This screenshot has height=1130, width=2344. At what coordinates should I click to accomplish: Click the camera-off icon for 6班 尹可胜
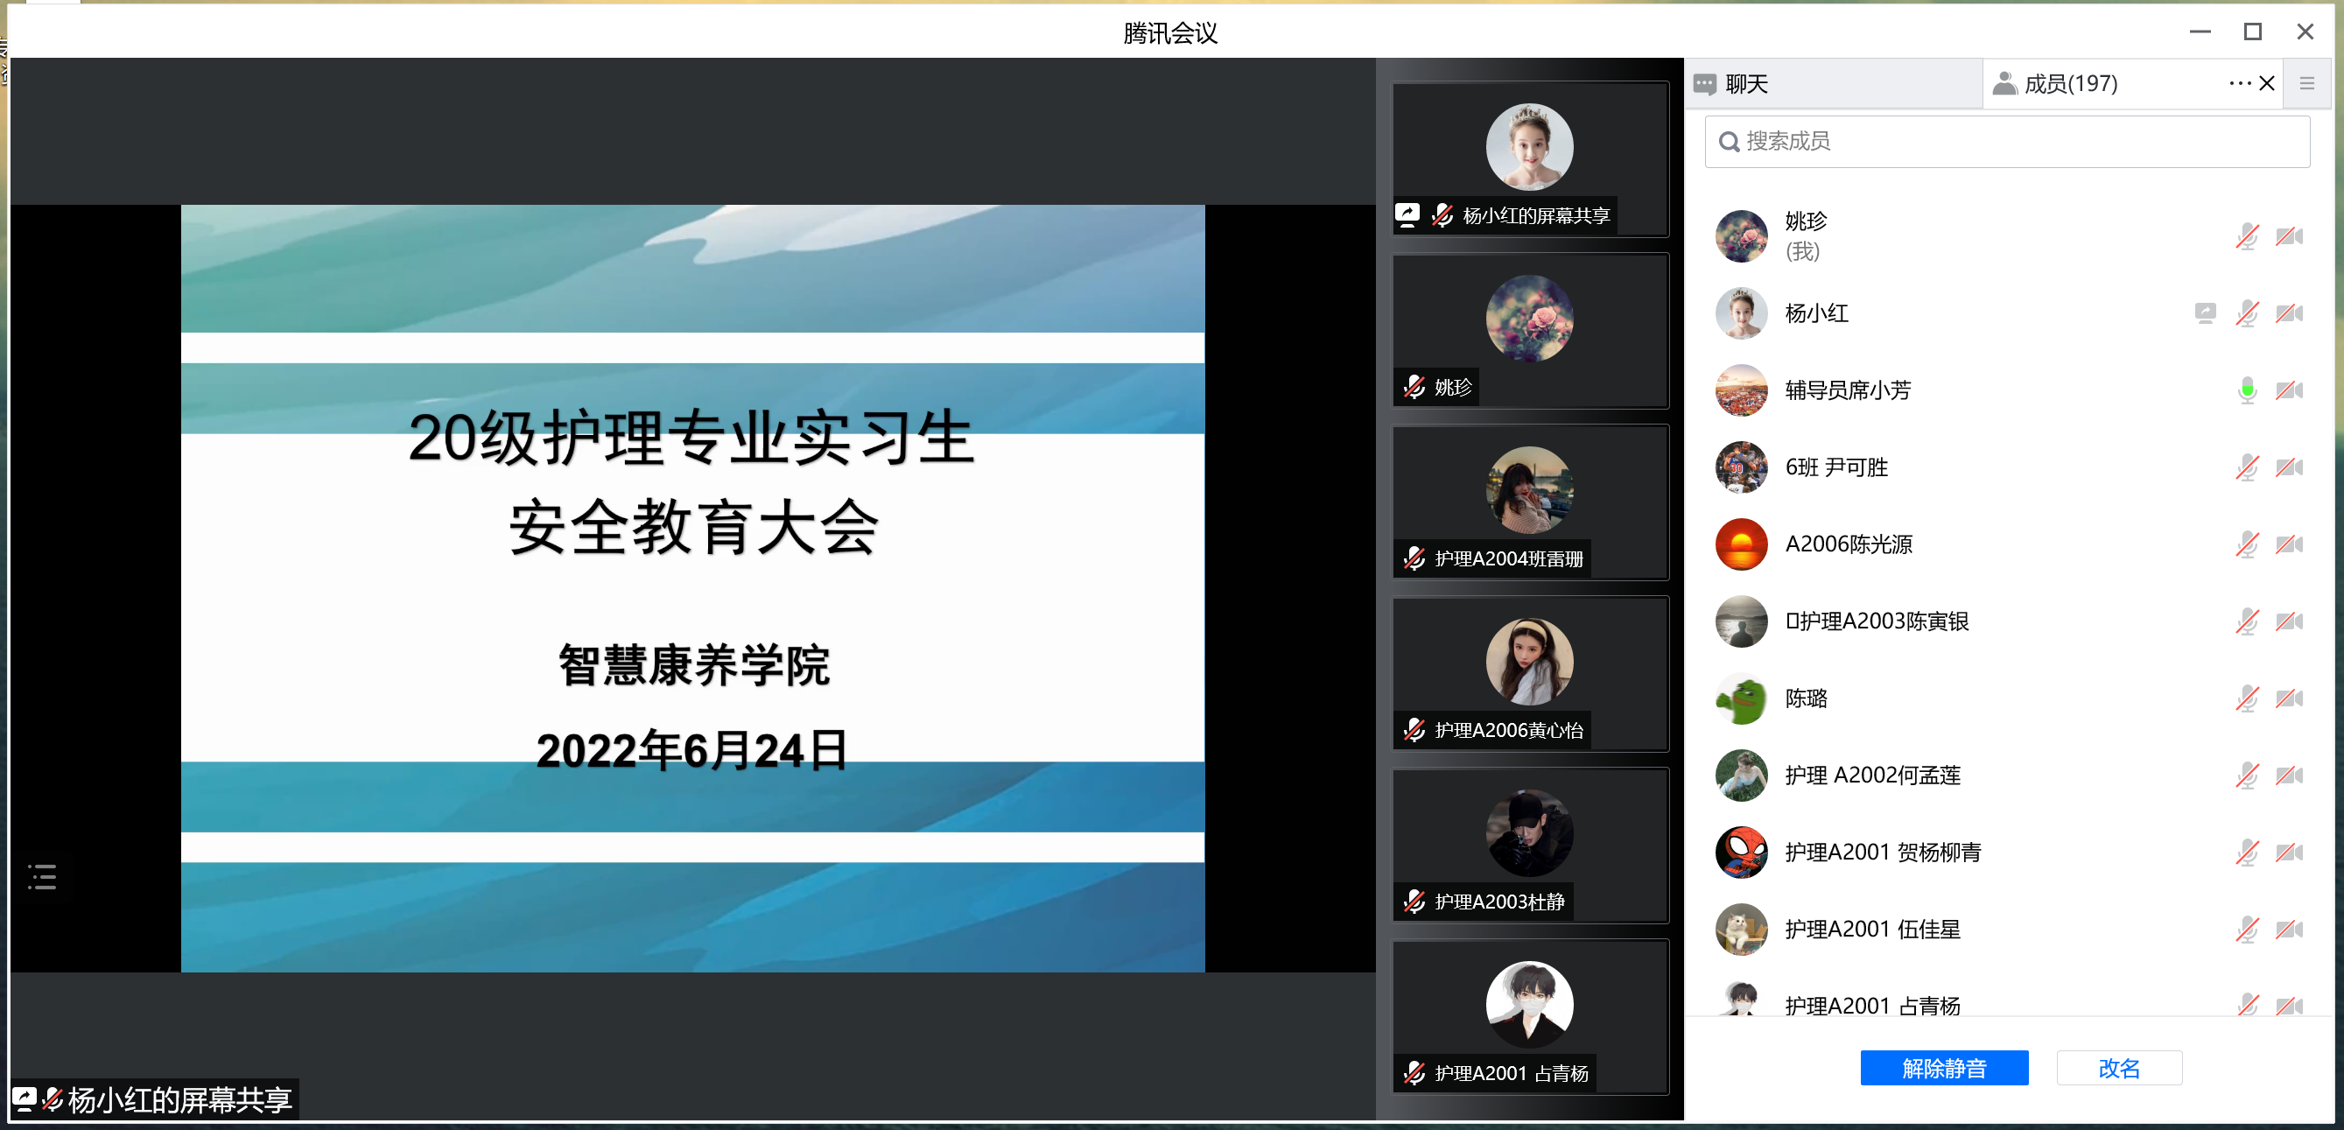(2289, 467)
